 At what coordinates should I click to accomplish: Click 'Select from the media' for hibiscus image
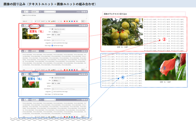pyautogui.click(x=59, y=78)
